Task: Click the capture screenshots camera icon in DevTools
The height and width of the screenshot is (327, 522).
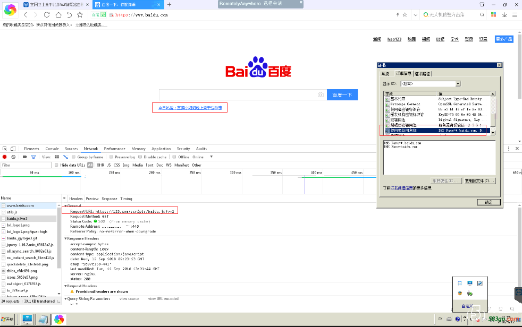Action: (25, 157)
